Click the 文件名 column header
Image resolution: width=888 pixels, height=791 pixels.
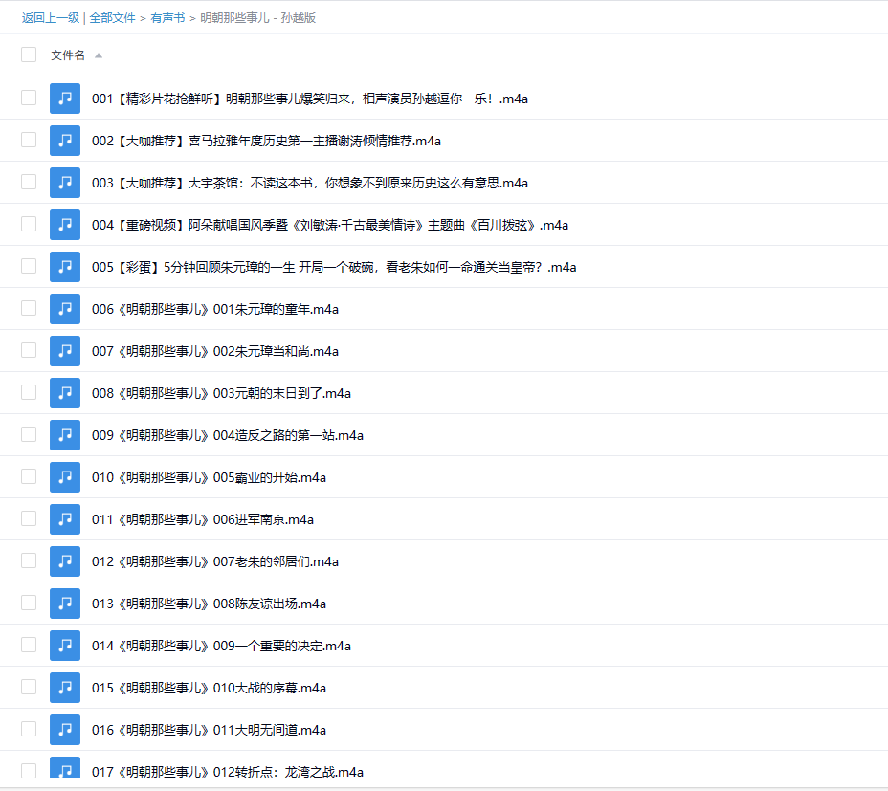pyautogui.click(x=68, y=55)
